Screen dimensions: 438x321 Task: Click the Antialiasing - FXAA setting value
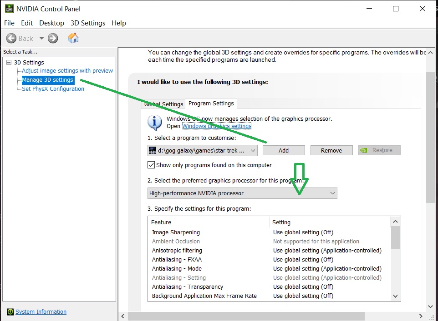tap(303, 260)
